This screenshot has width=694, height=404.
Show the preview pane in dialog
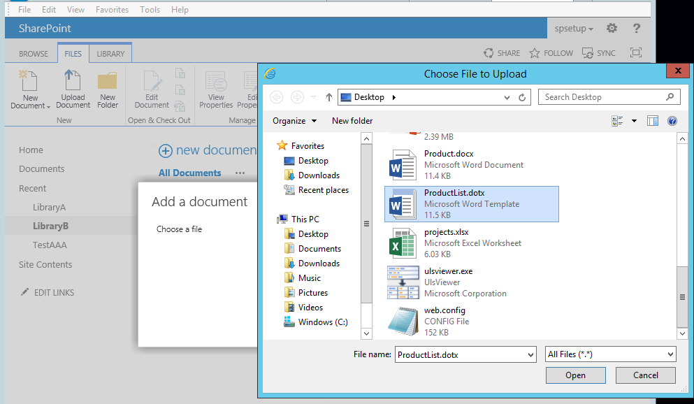[x=652, y=121]
